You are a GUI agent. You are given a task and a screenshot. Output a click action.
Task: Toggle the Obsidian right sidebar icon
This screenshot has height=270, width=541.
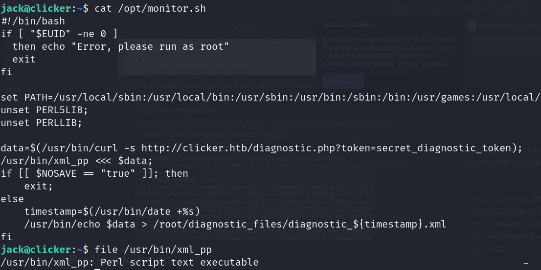point(398,9)
